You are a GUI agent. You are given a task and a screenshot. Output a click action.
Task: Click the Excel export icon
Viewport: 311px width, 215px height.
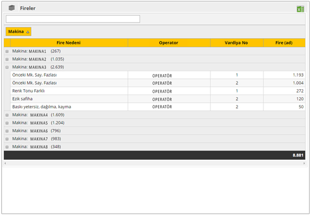click(300, 9)
